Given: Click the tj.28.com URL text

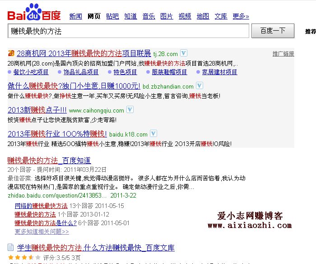Looking at the screenshot, I should coord(166,54).
